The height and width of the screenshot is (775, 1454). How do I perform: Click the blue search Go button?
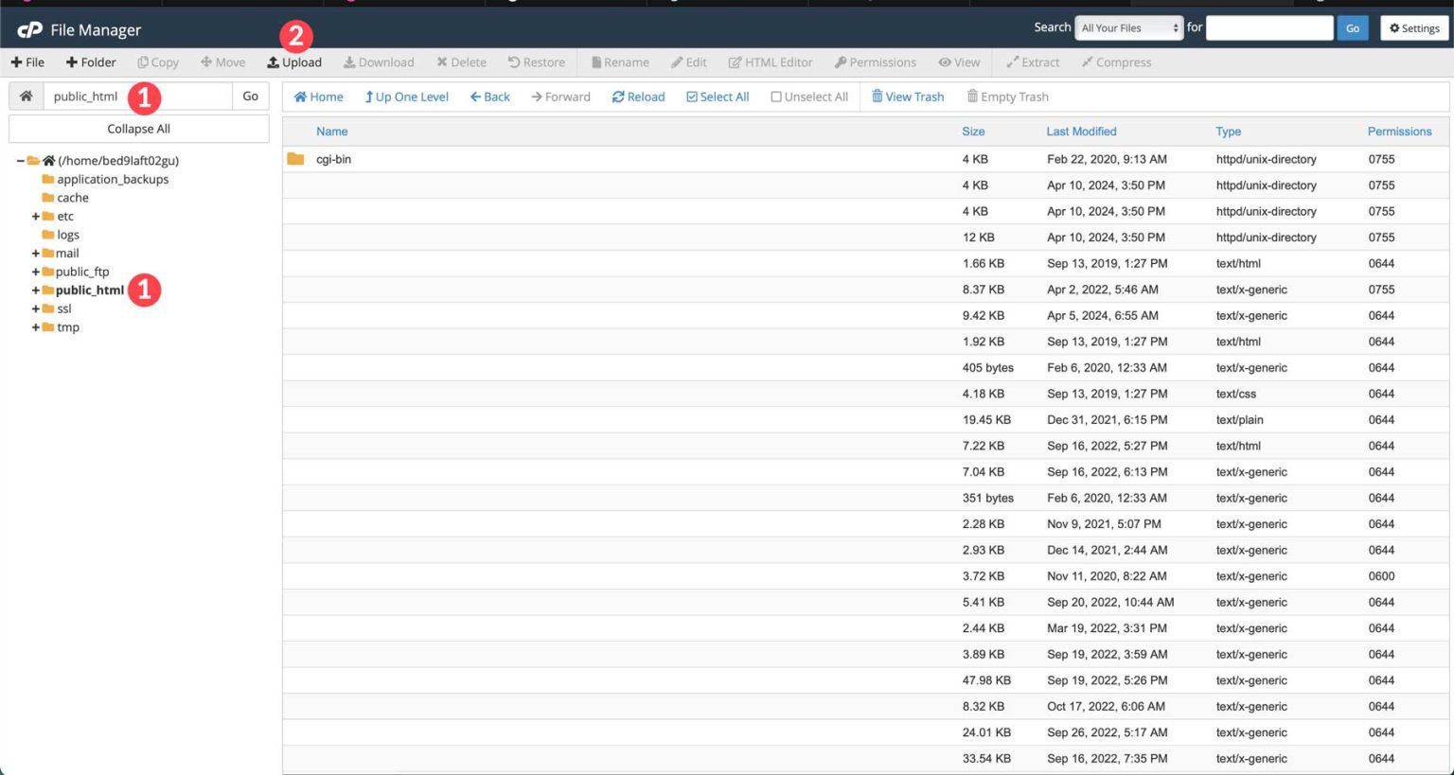tap(1352, 28)
